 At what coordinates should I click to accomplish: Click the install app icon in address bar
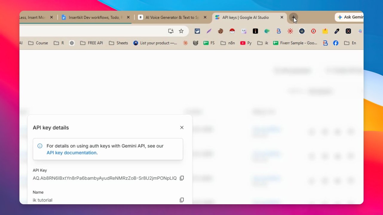click(x=171, y=31)
